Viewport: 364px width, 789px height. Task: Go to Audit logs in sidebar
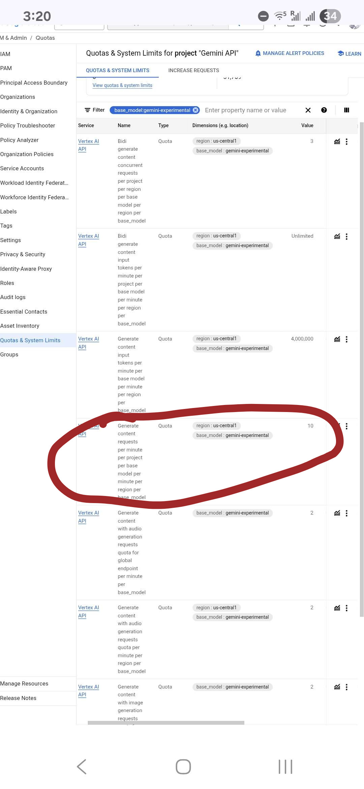click(13, 297)
